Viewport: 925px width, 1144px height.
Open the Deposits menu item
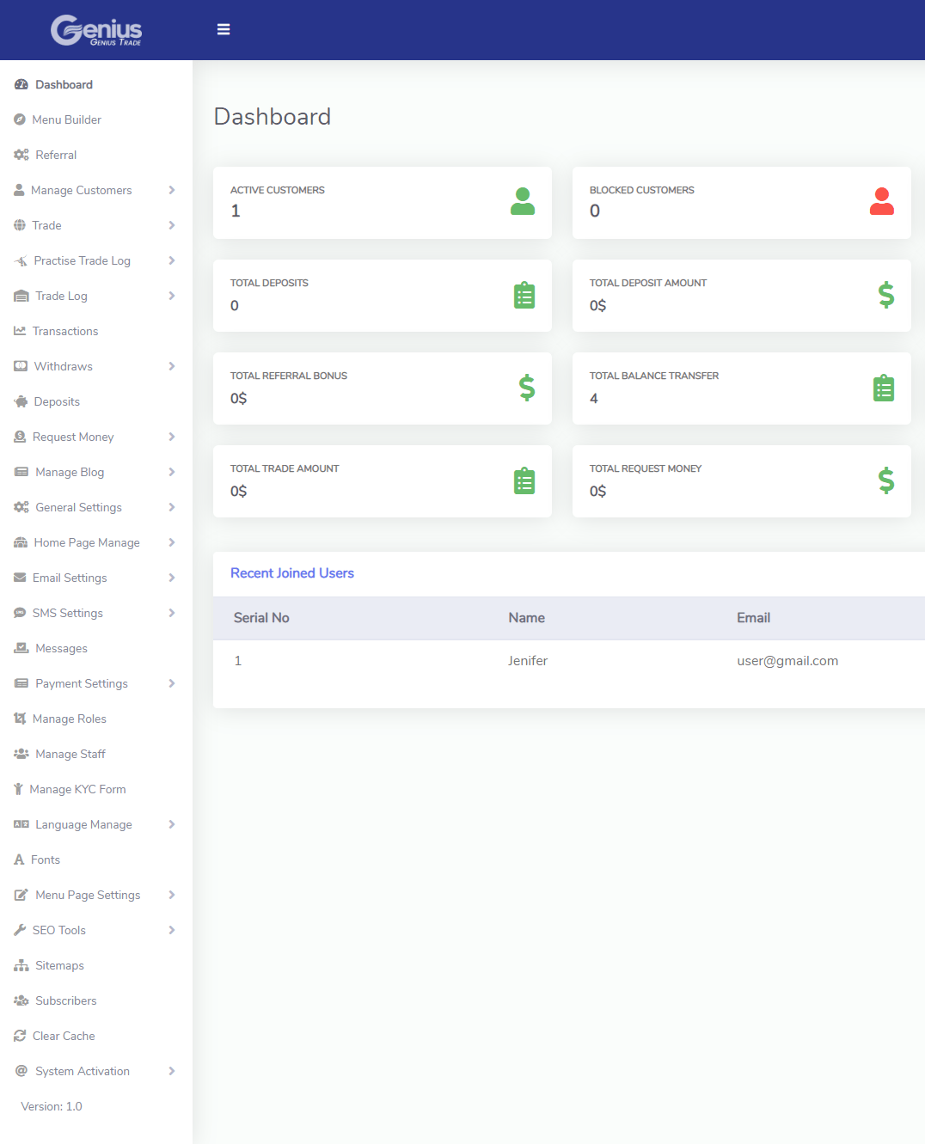[x=57, y=401]
